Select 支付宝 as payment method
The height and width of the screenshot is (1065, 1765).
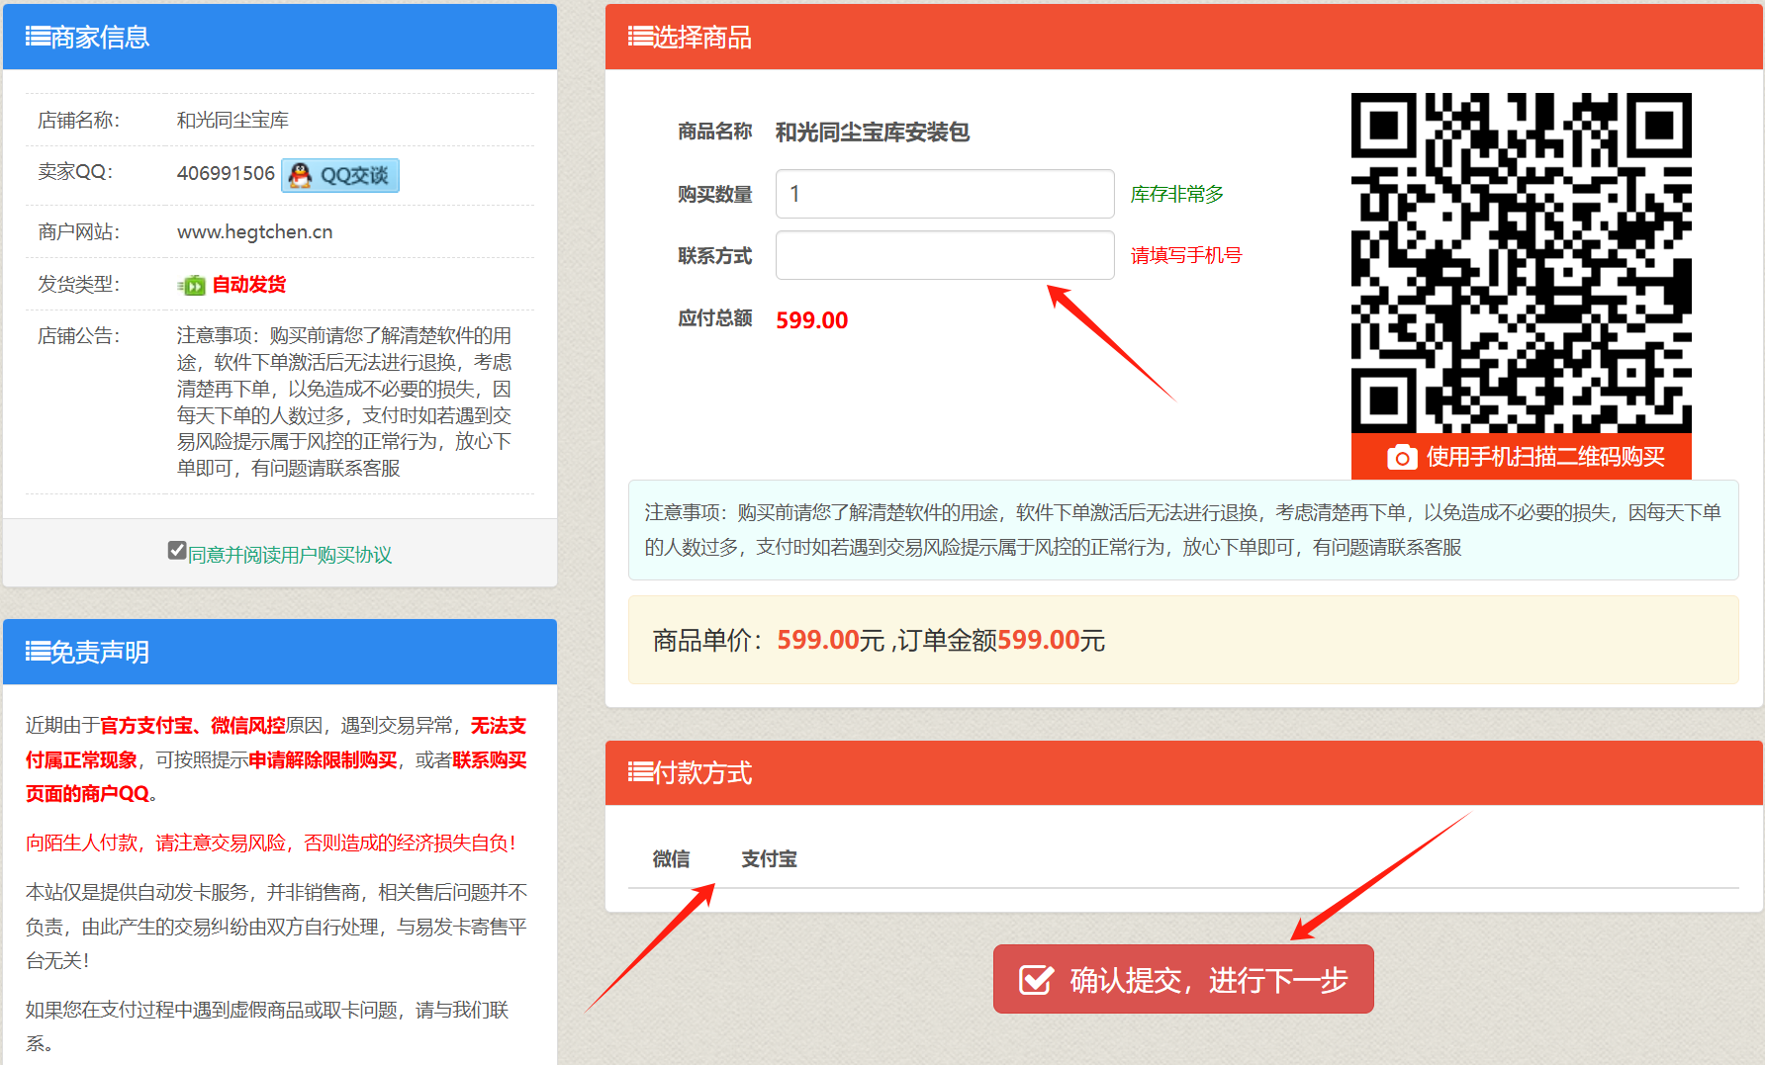[770, 859]
